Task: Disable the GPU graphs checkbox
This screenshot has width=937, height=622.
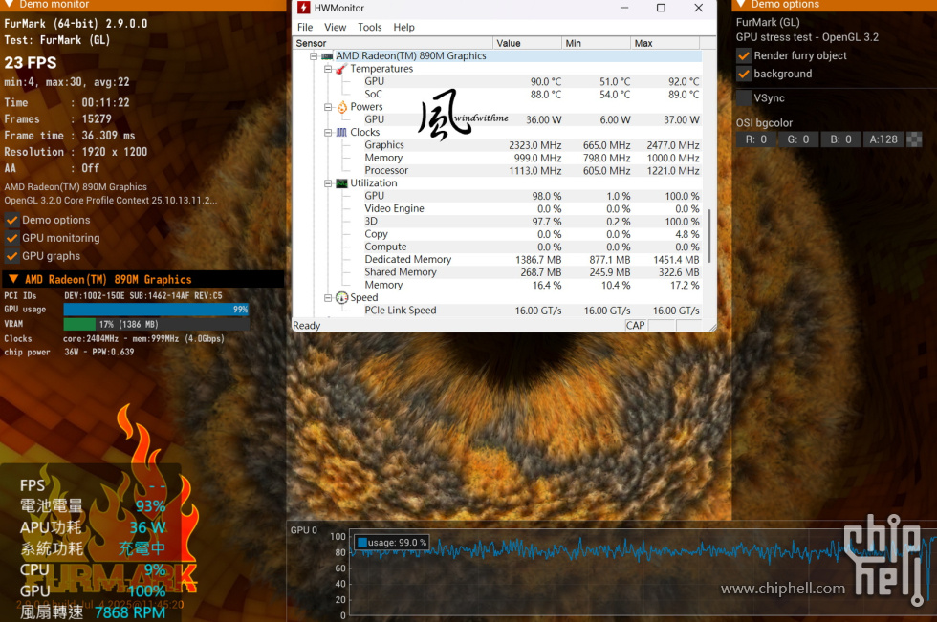Action: [x=12, y=256]
